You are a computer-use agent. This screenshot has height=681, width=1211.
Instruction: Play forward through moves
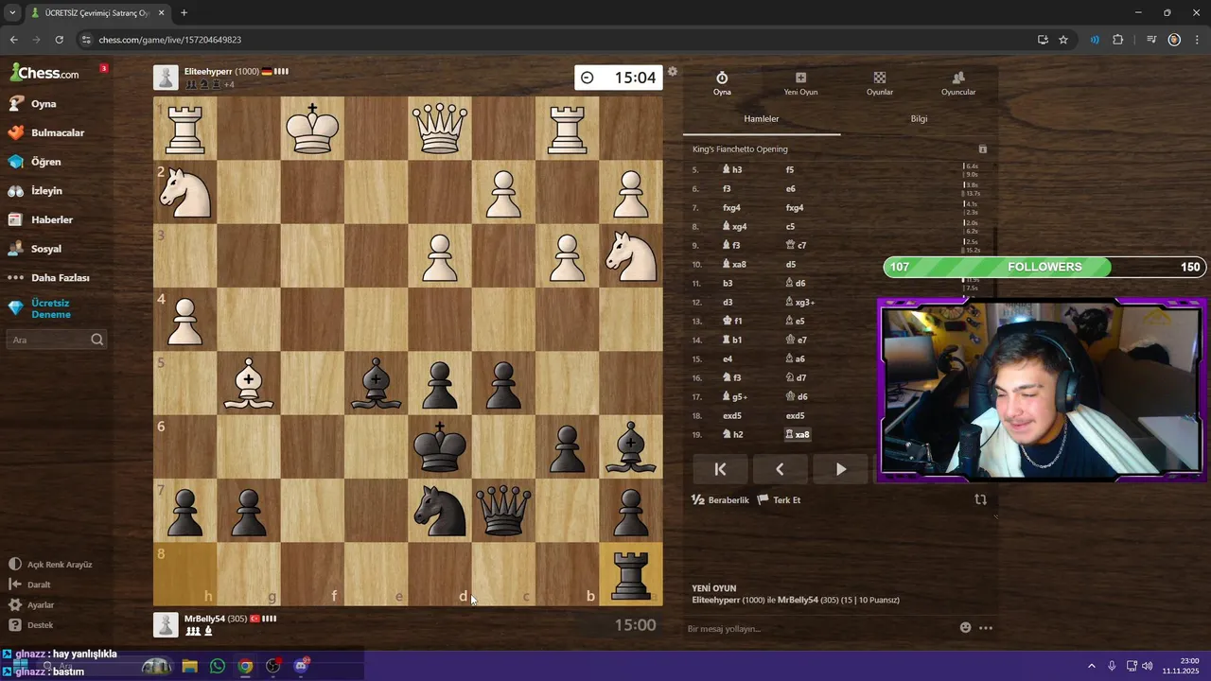point(840,469)
